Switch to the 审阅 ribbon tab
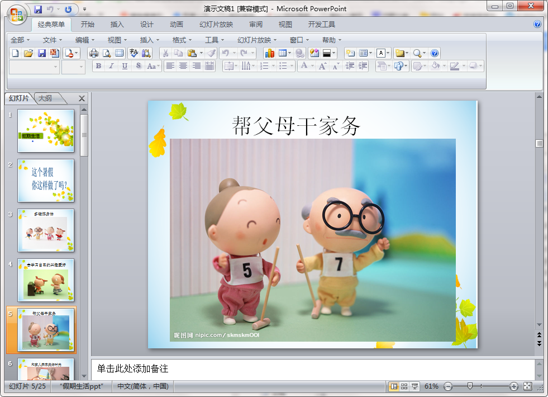The width and height of the screenshot is (548, 397). click(x=256, y=25)
